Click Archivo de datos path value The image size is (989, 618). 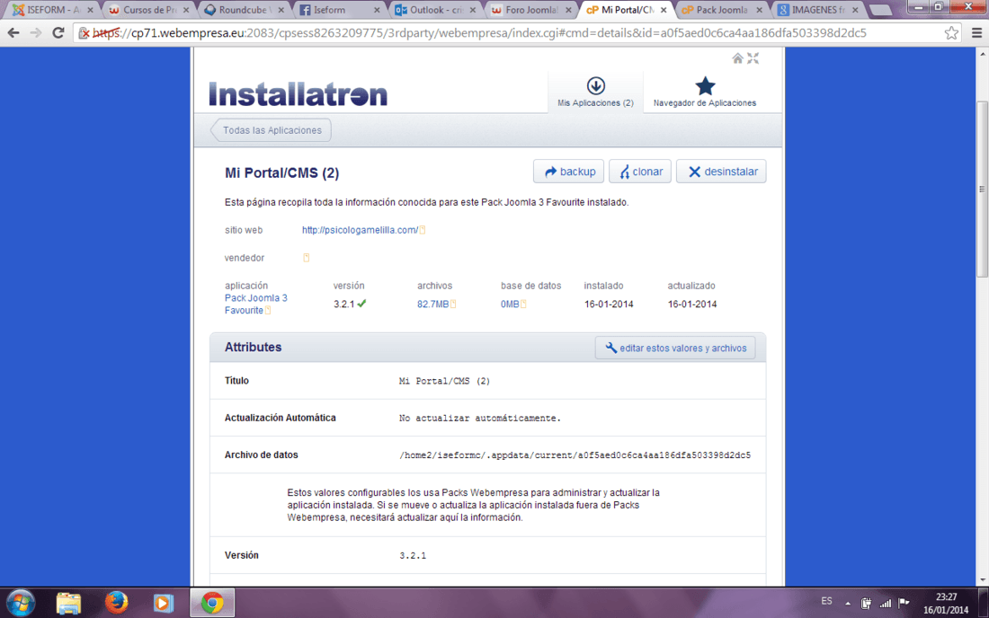(575, 455)
